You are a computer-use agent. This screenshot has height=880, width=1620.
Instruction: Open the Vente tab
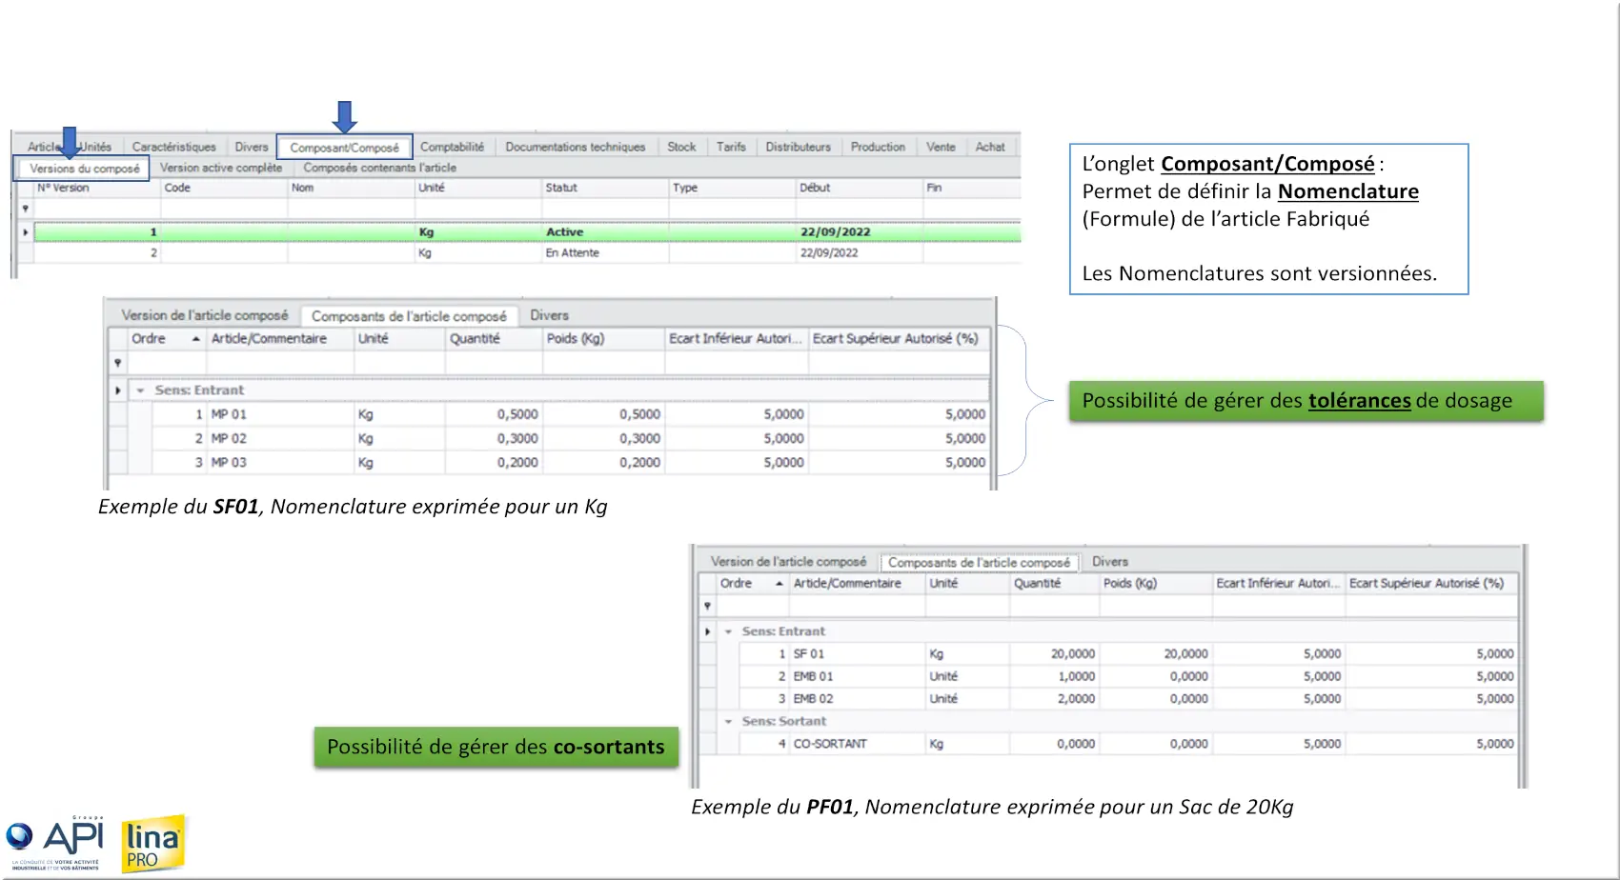[941, 147]
